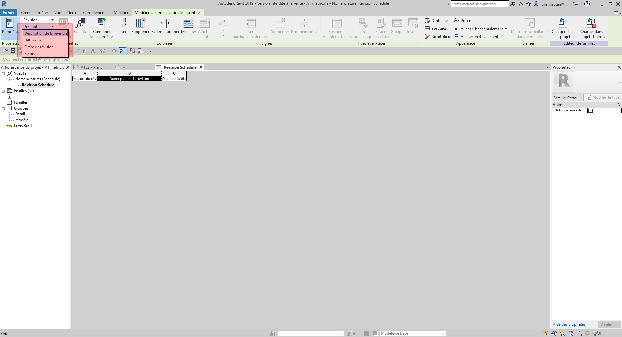622x337 pixels.
Task: Click Combiner des paramètres icon
Action: 101,24
